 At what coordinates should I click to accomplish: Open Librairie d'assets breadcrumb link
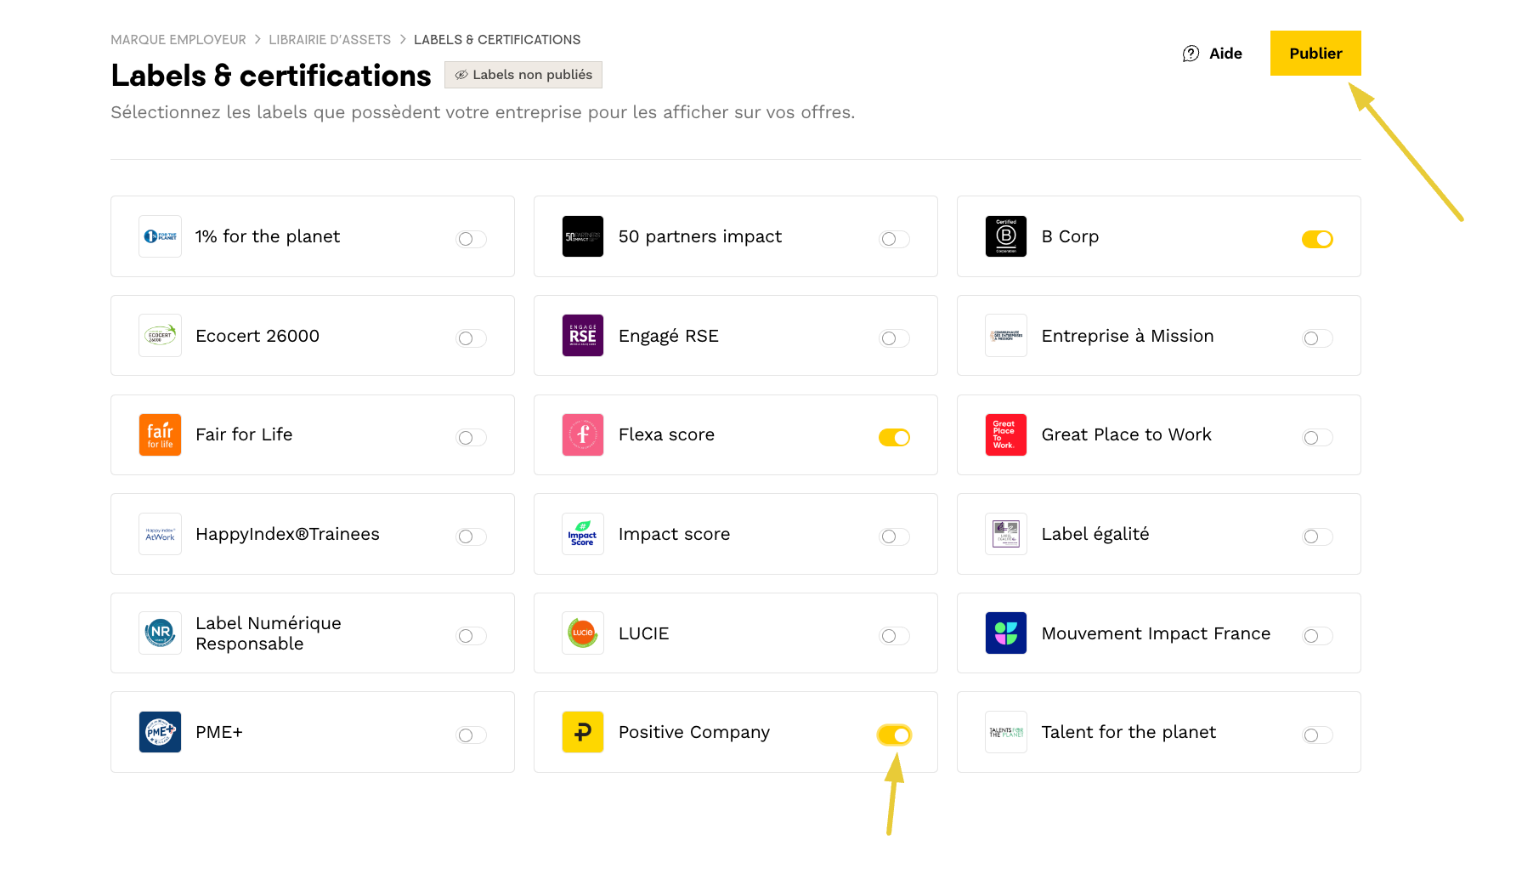[x=330, y=40]
